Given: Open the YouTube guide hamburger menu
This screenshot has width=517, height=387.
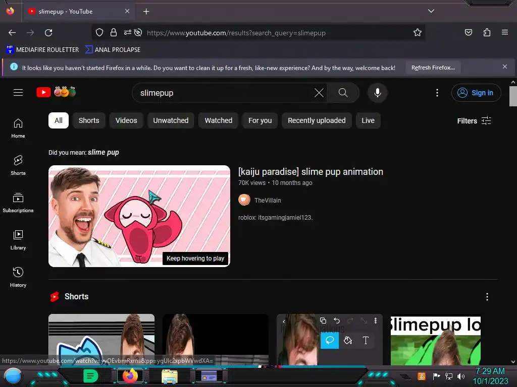Looking at the screenshot, I should tap(18, 93).
